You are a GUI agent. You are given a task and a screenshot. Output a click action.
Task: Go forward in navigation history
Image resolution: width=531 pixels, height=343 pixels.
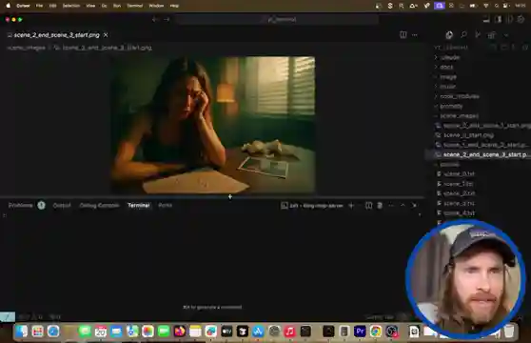click(x=167, y=20)
